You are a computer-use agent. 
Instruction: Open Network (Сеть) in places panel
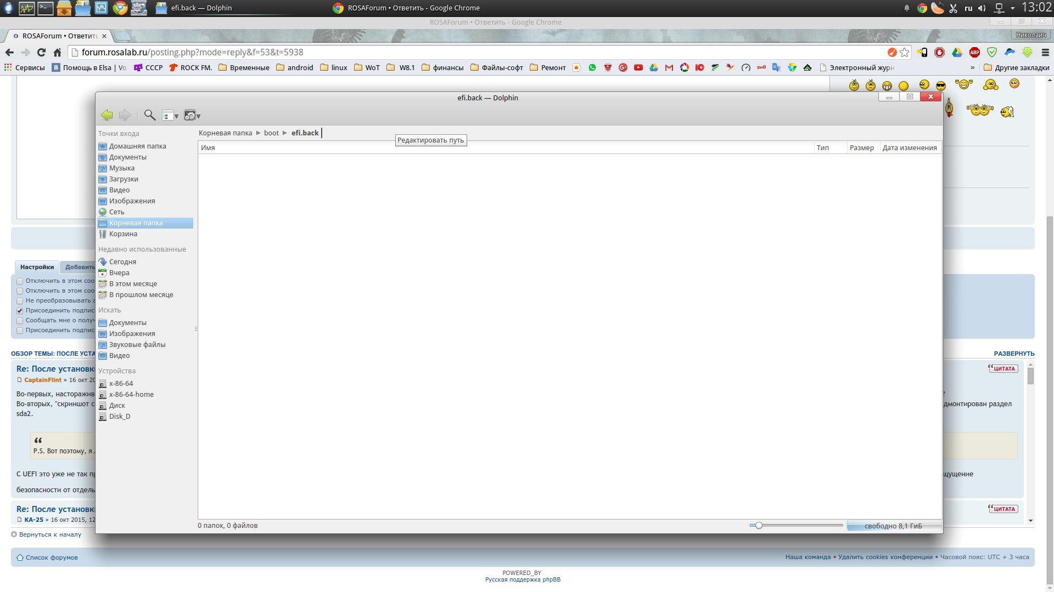click(116, 212)
